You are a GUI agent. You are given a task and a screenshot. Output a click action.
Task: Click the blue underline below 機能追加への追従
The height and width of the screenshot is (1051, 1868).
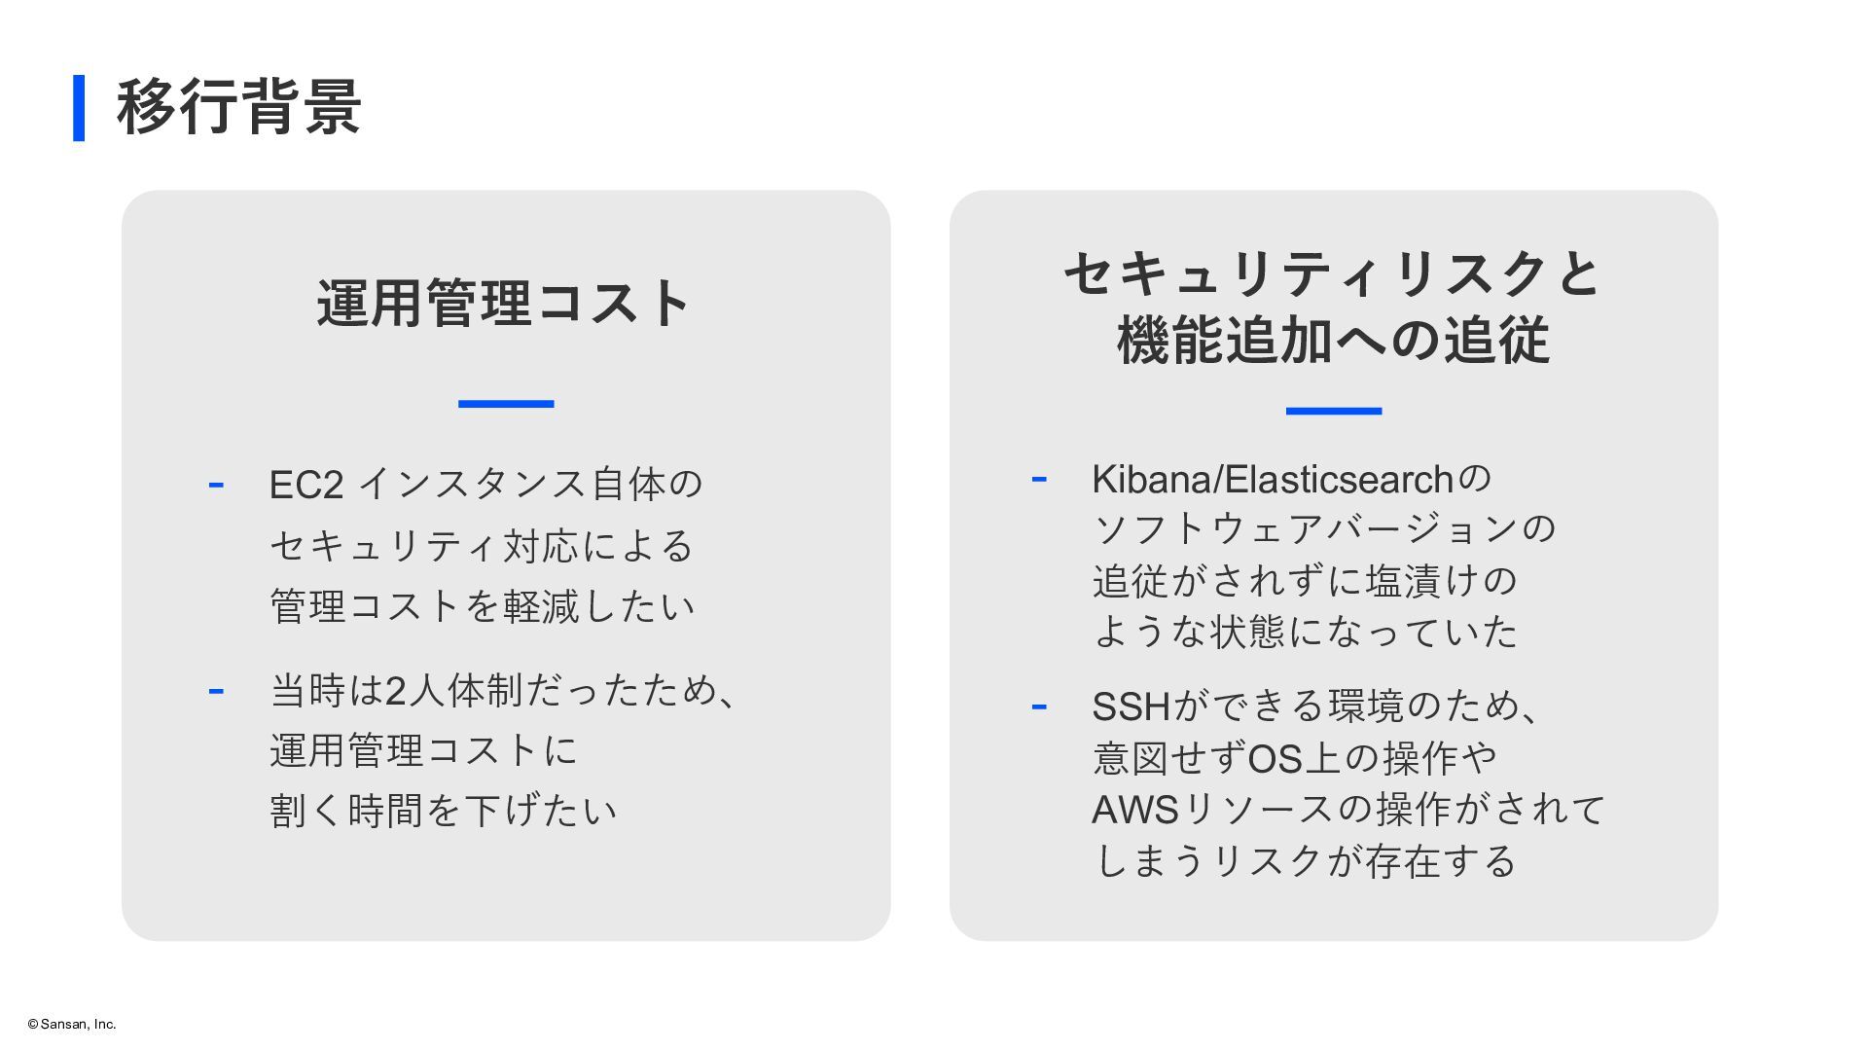pyautogui.click(x=1334, y=411)
